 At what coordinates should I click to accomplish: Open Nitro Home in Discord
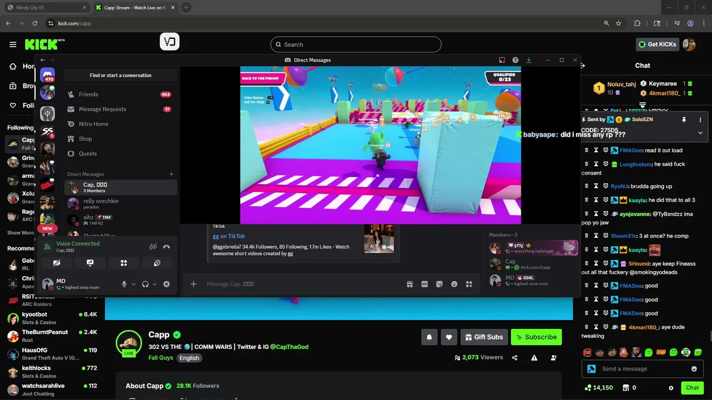120,124
